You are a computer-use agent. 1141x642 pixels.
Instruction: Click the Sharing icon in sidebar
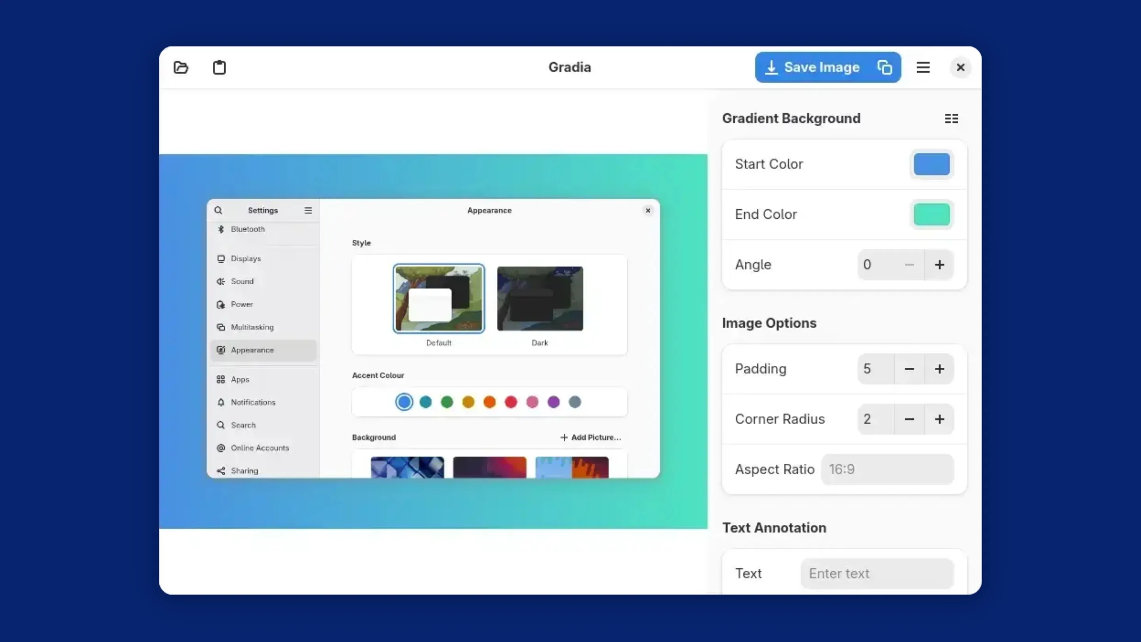(221, 471)
